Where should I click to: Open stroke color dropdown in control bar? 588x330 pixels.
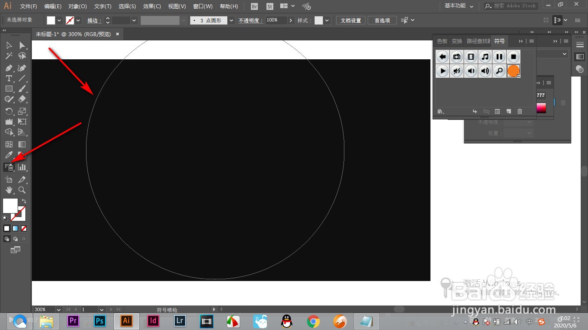[78, 20]
